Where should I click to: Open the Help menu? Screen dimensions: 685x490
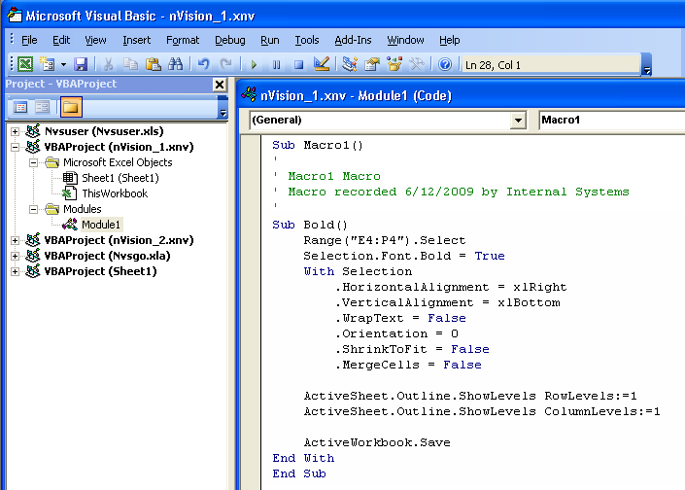coord(450,40)
